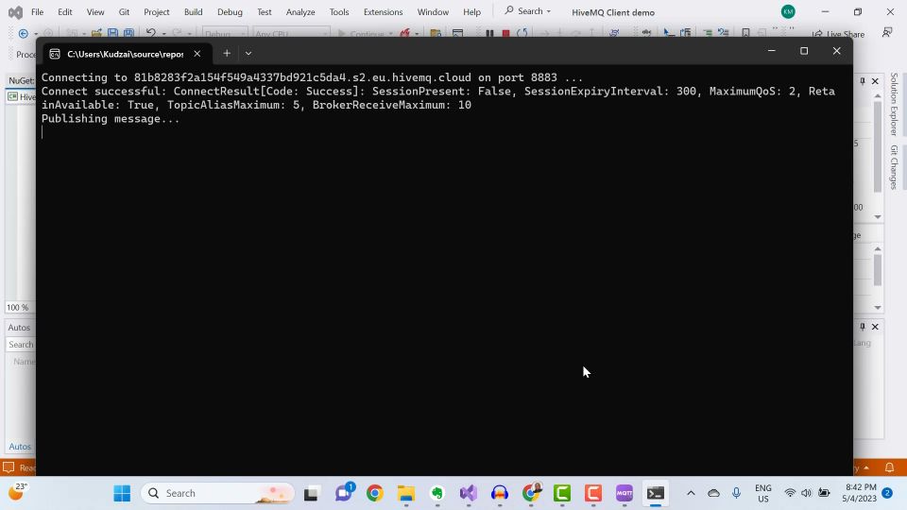
Task: Open the red Camtasia recorder taskbar icon
Action: [x=593, y=493]
